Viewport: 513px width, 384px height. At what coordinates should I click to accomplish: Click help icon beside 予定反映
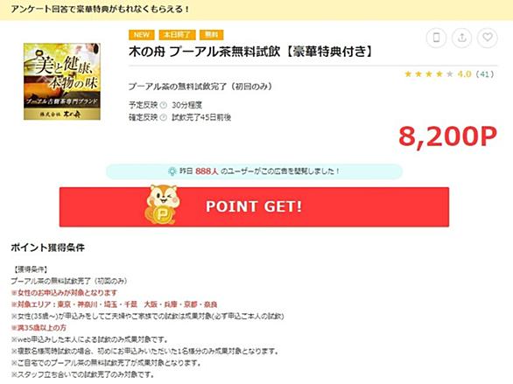point(163,105)
